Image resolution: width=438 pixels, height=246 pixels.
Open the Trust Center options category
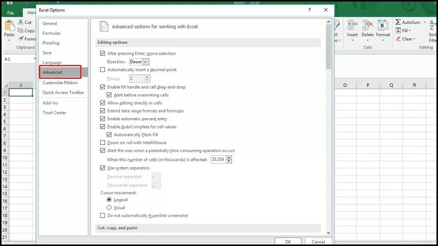click(x=55, y=113)
